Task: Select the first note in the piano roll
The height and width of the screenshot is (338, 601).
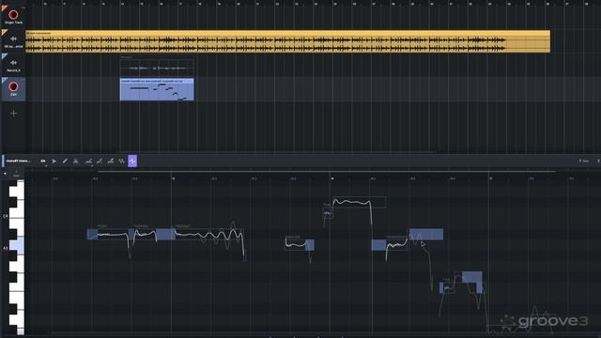Action: tap(107, 234)
